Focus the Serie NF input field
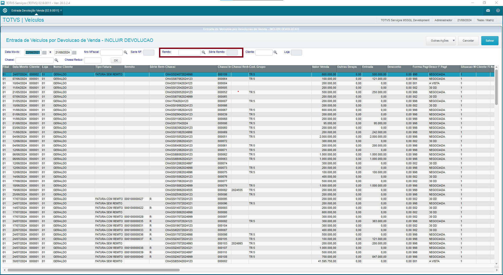The width and height of the screenshot is (503, 275). (x=149, y=53)
